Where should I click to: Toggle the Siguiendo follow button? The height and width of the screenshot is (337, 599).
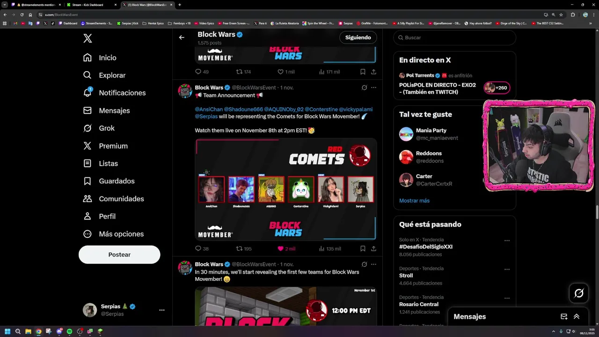pyautogui.click(x=358, y=37)
